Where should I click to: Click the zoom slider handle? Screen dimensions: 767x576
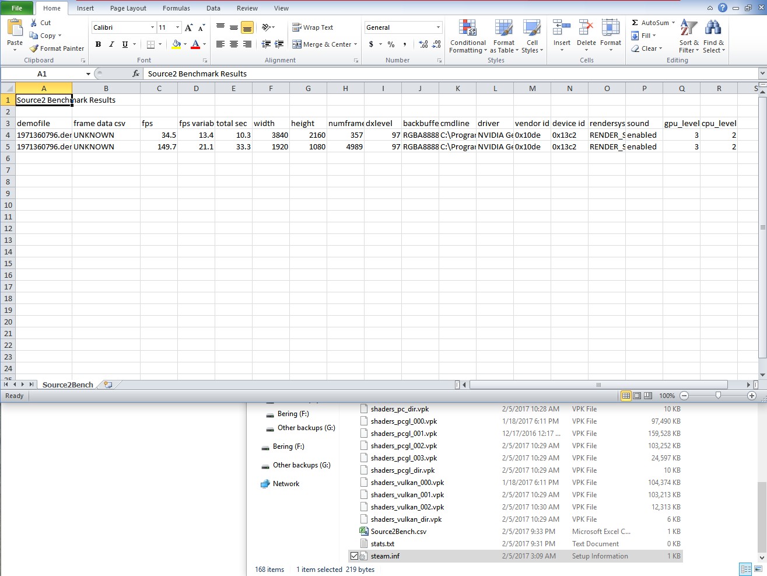[718, 396]
